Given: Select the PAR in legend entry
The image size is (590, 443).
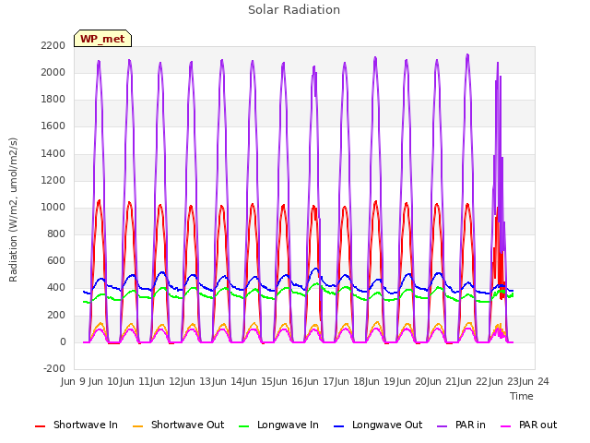Looking at the screenshot, I should [x=461, y=425].
